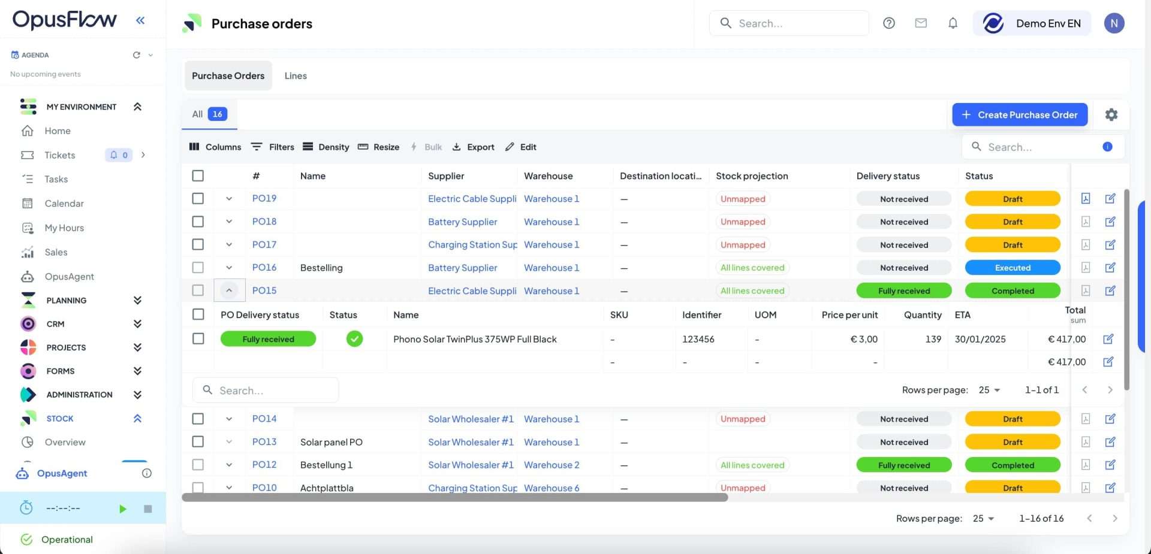This screenshot has height=554, width=1151.
Task: Focus the global Search field
Action: [789, 23]
